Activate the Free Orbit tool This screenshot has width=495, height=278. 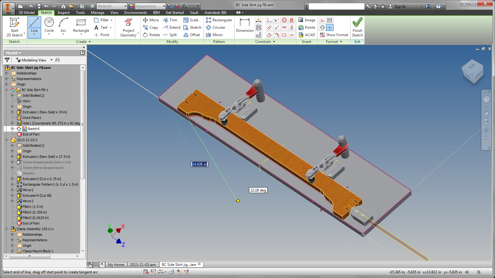(486, 130)
